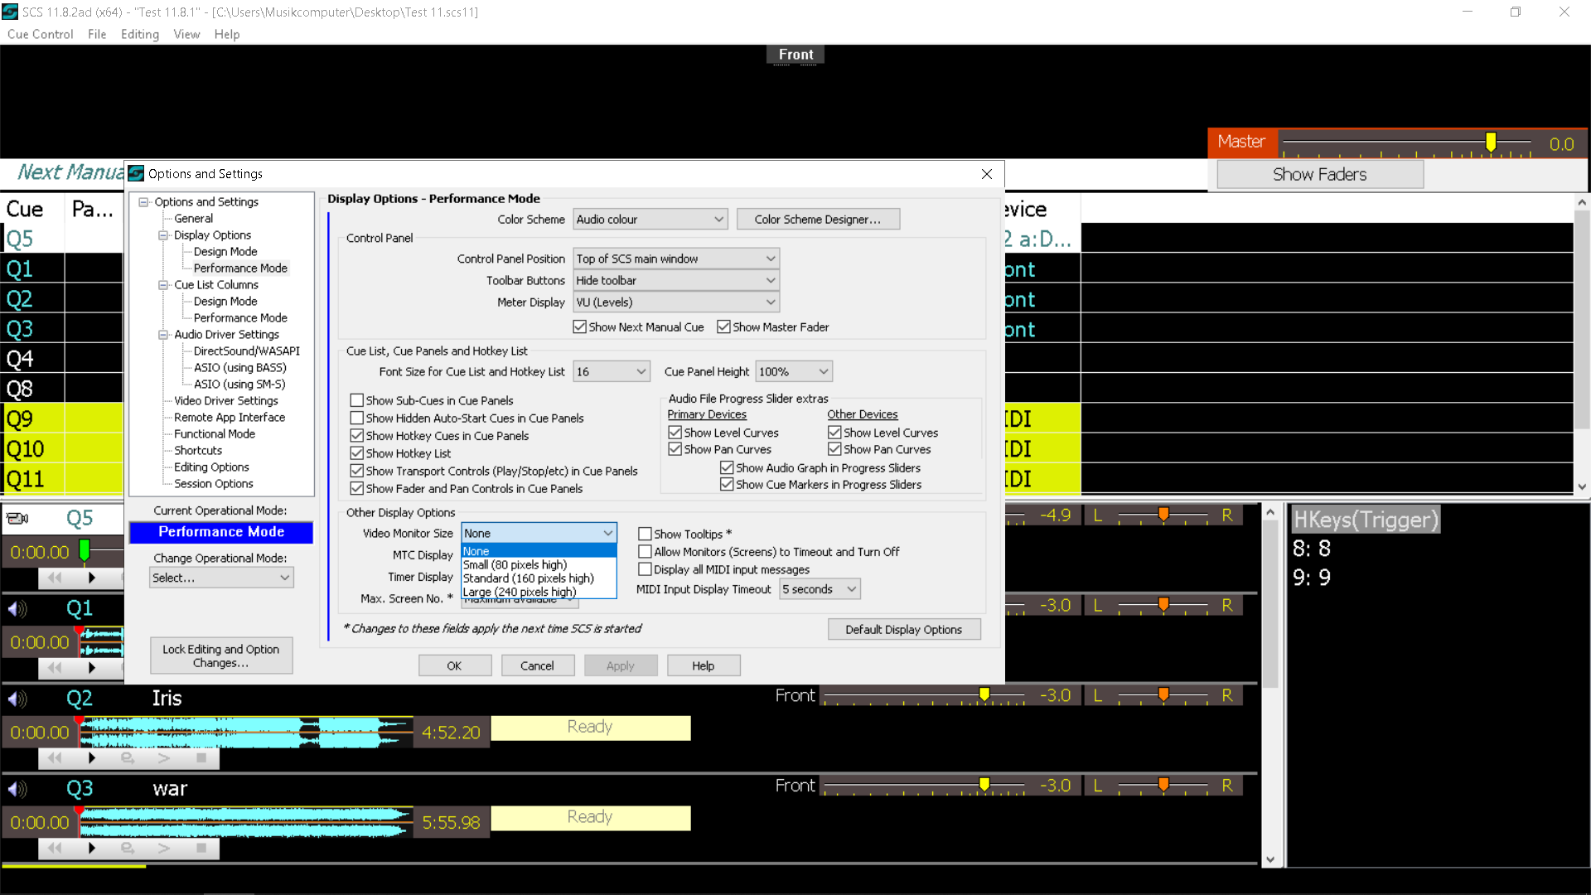Click the speaker icon for cue Q1
The height and width of the screenshot is (895, 1591).
pyautogui.click(x=17, y=609)
